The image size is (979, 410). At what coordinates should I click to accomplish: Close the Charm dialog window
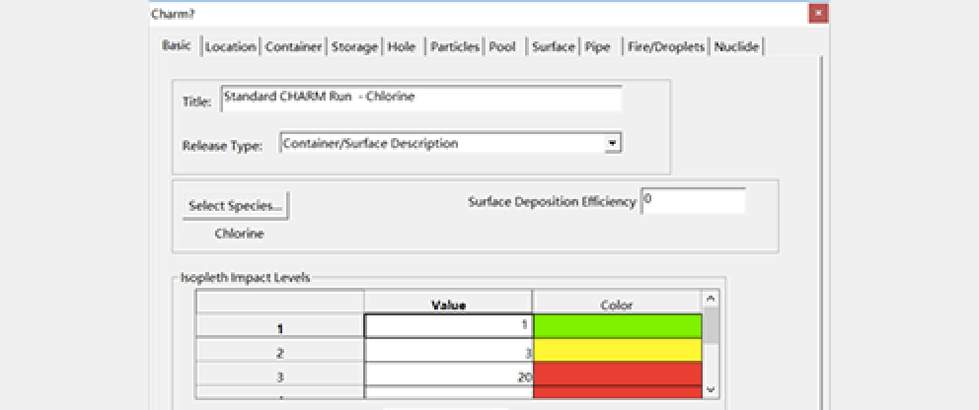[817, 13]
